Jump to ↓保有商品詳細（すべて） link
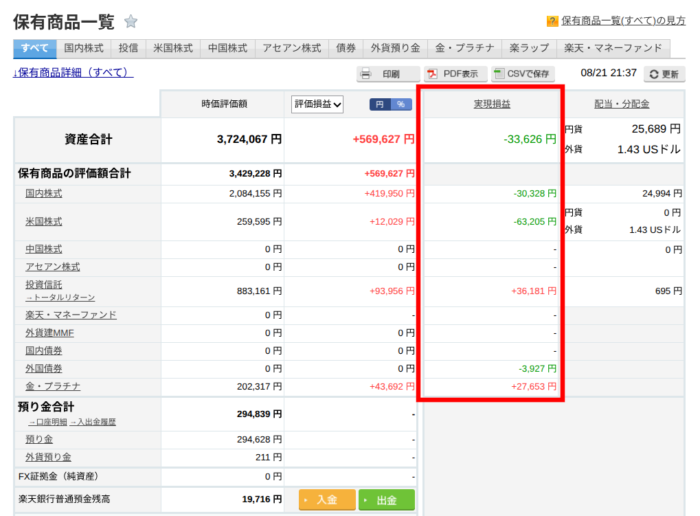 74,72
